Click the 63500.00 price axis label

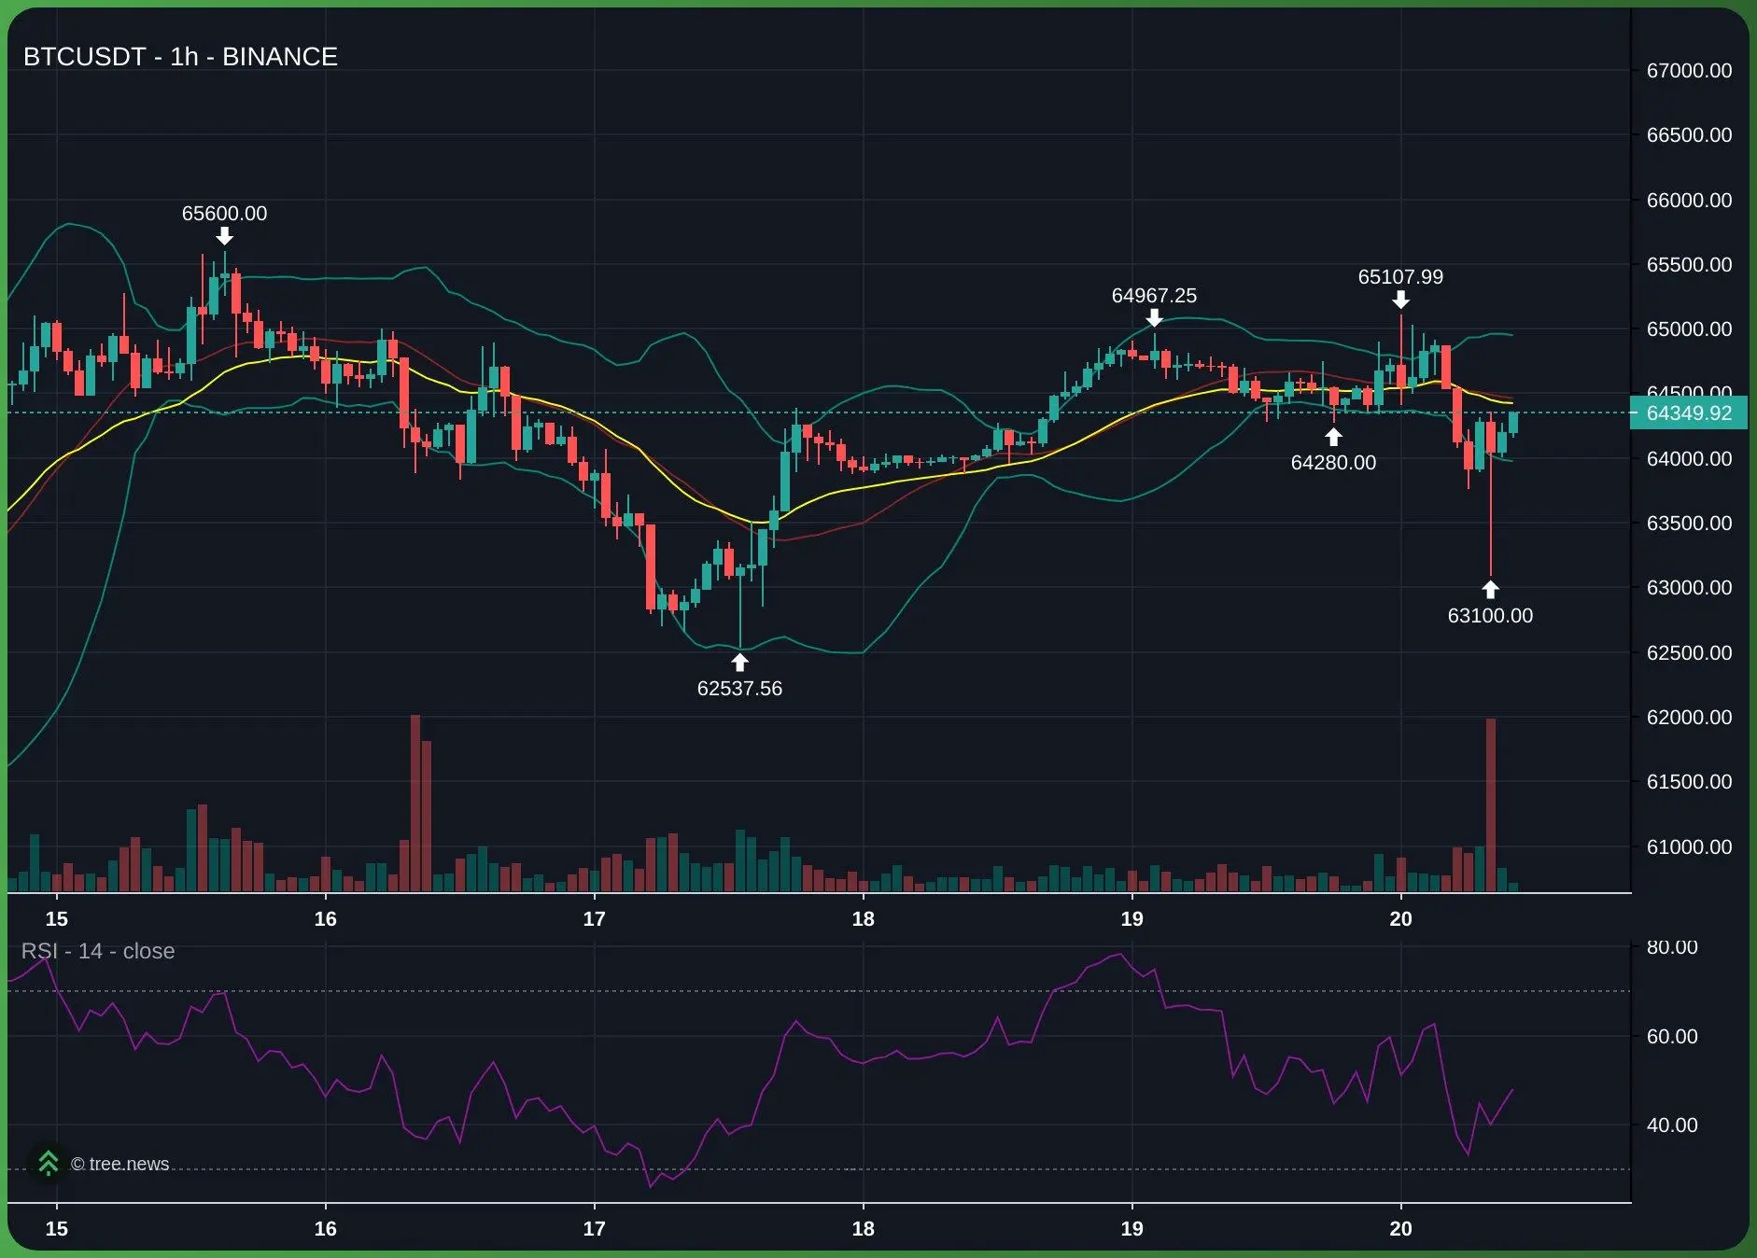click(x=1689, y=524)
